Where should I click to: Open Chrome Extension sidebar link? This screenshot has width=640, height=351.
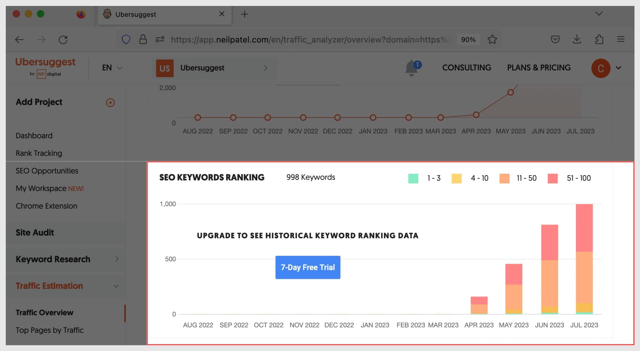[46, 206]
